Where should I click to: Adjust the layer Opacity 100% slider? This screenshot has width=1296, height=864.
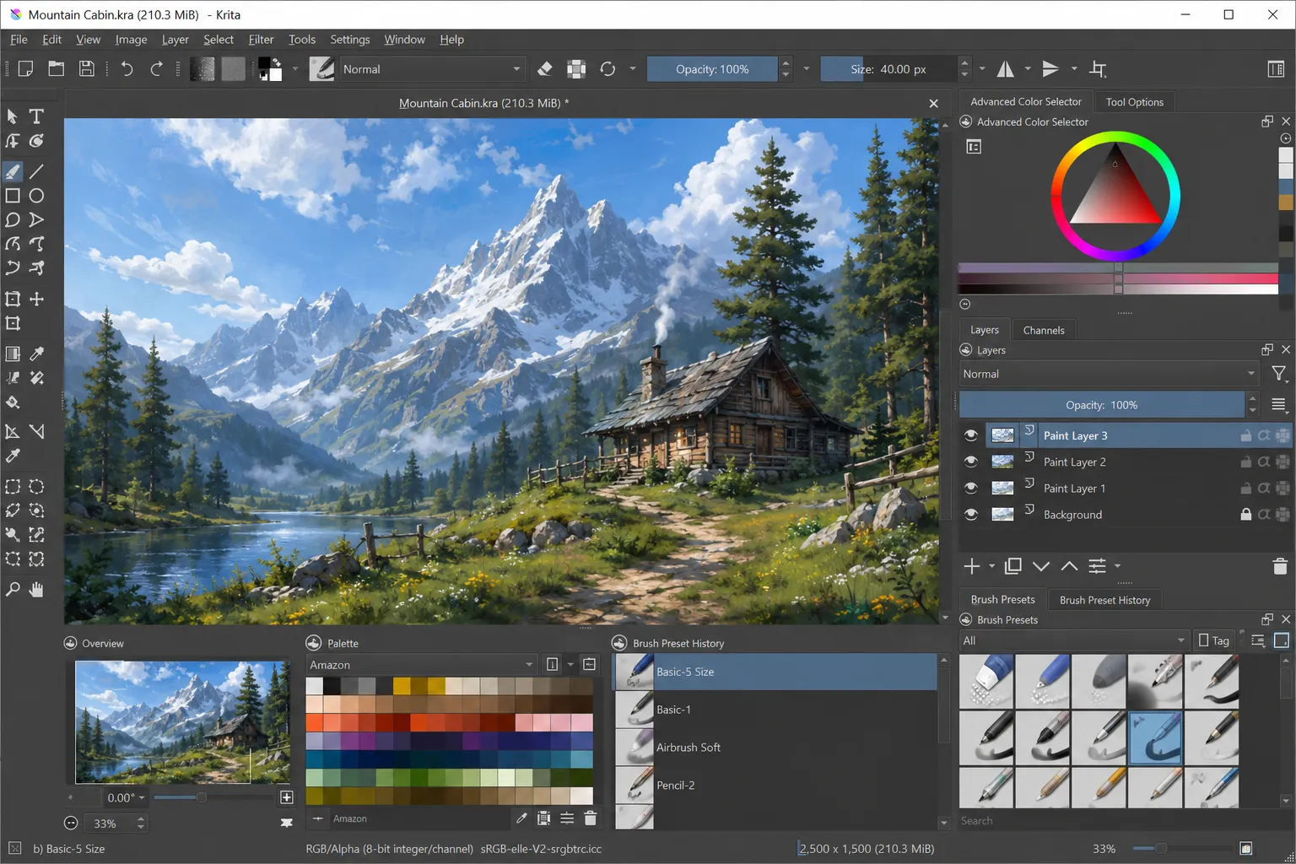pyautogui.click(x=1102, y=405)
